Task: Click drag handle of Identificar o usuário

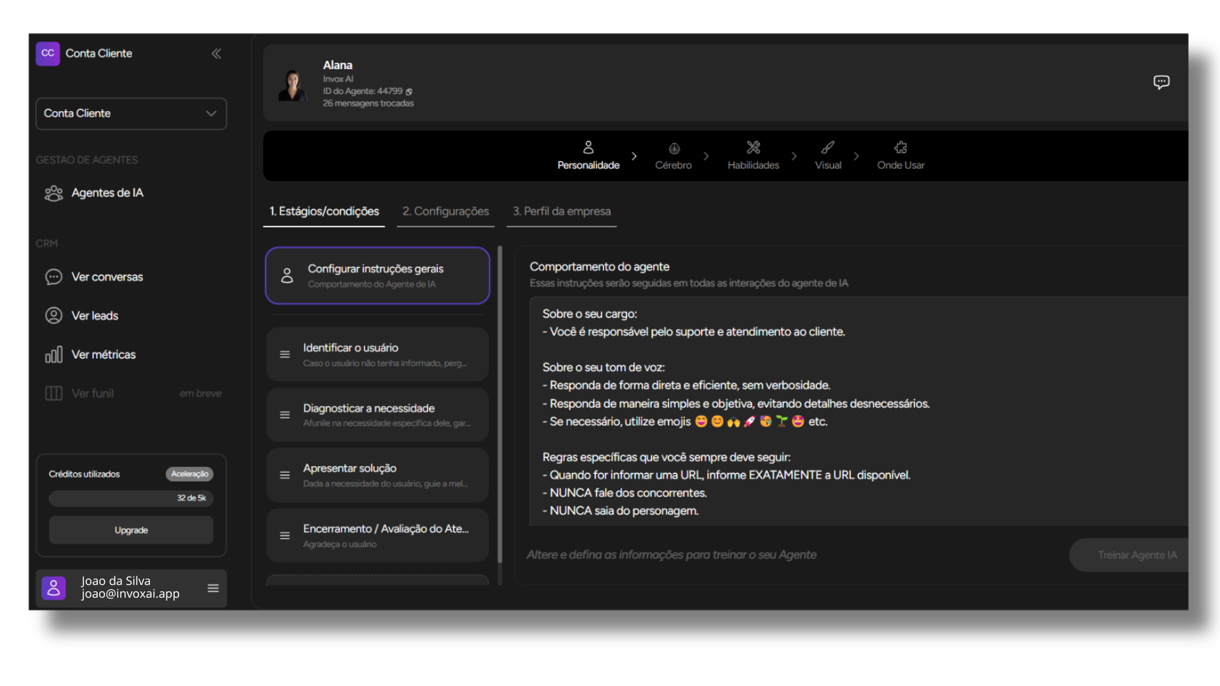Action: click(x=285, y=354)
